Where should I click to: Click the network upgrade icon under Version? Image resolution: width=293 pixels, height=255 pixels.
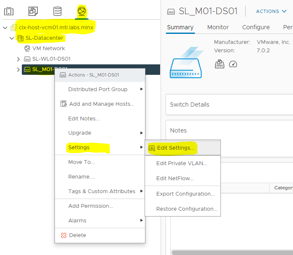(x=219, y=64)
